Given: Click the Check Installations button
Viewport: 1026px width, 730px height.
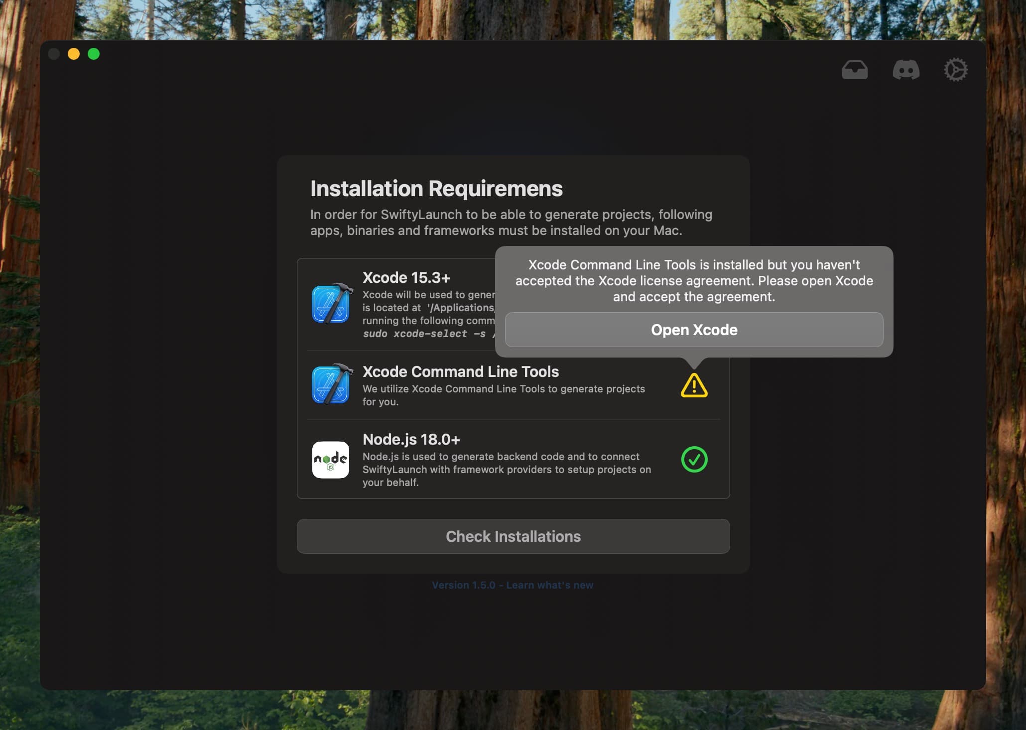Looking at the screenshot, I should (513, 536).
